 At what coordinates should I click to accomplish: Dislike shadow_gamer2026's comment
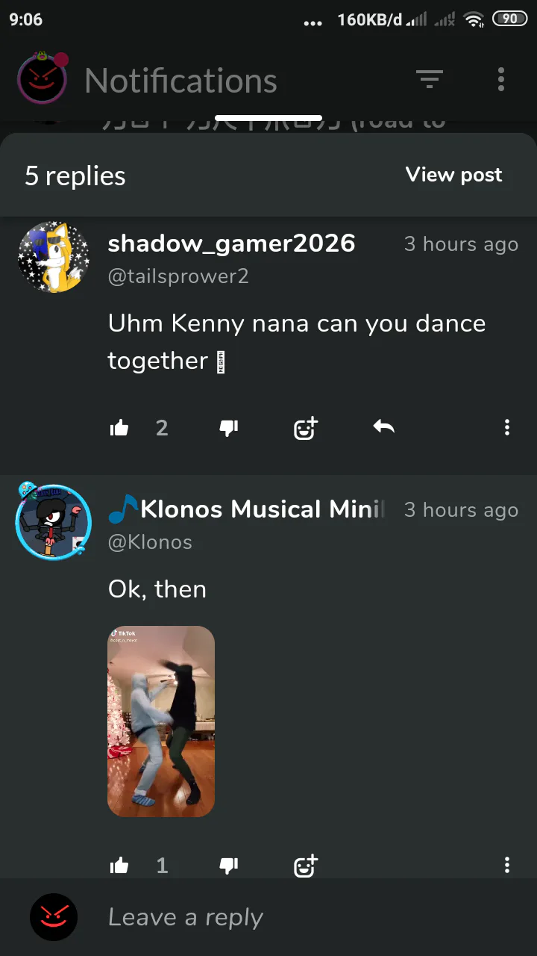click(x=228, y=428)
